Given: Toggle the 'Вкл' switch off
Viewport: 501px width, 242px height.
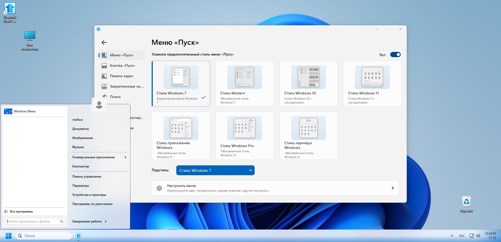Looking at the screenshot, I should tap(395, 55).
